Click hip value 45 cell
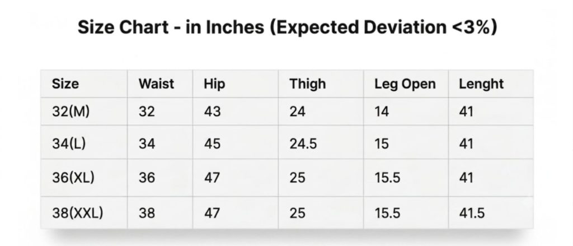This screenshot has height=246, width=573. pos(212,144)
